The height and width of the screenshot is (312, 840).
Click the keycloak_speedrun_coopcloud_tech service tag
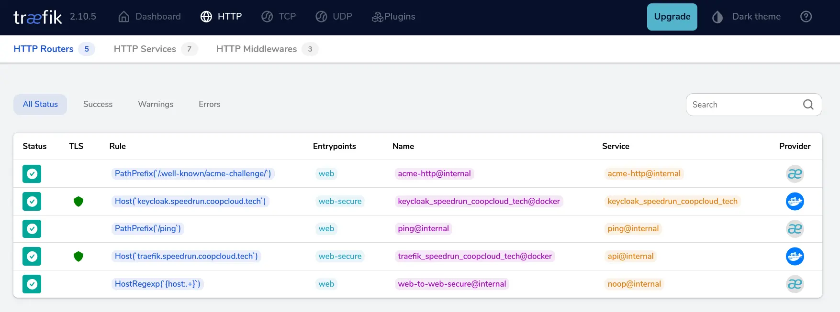pyautogui.click(x=672, y=201)
